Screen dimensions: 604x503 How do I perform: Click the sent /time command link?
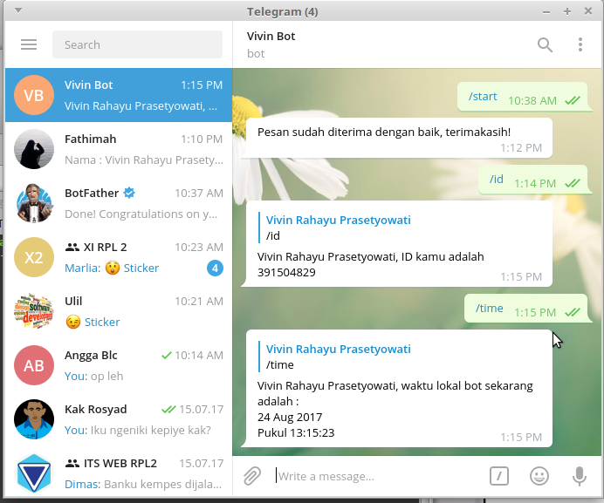[489, 308]
